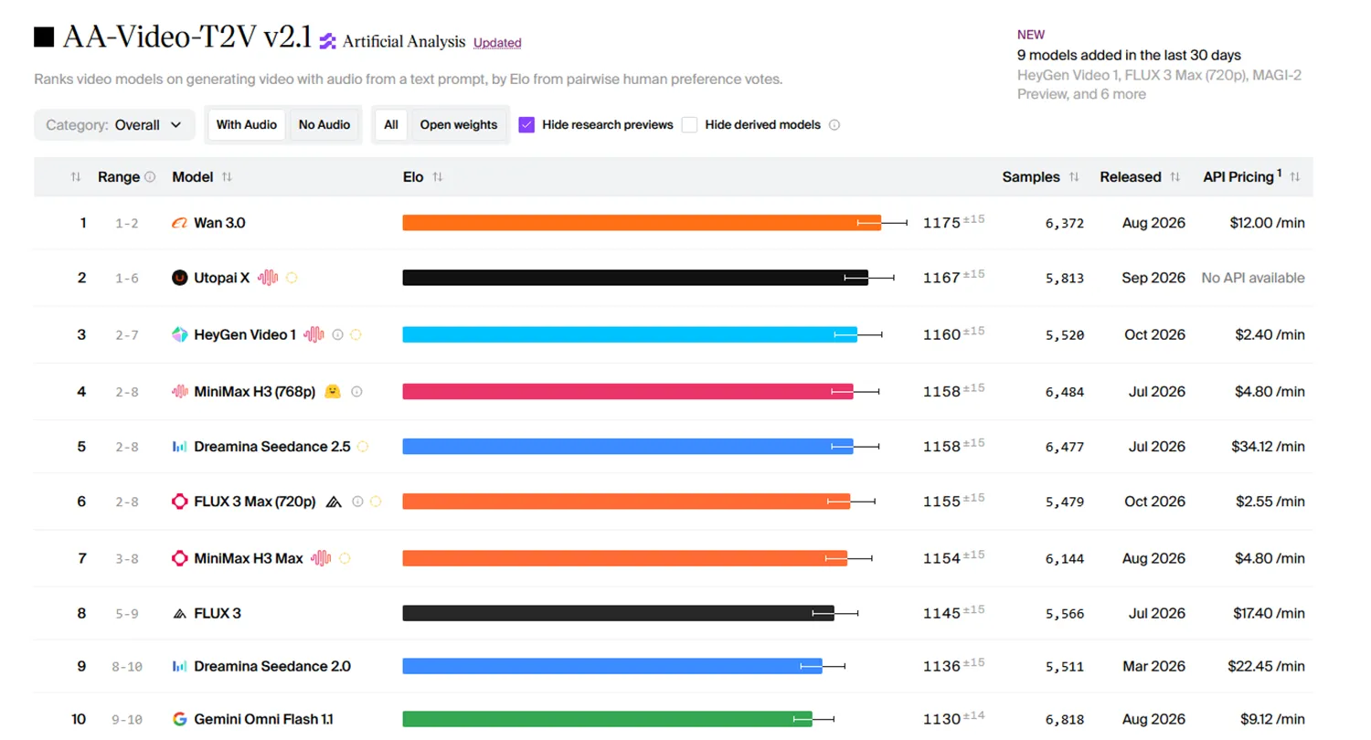
Task: Select the All models filter
Action: pos(391,125)
